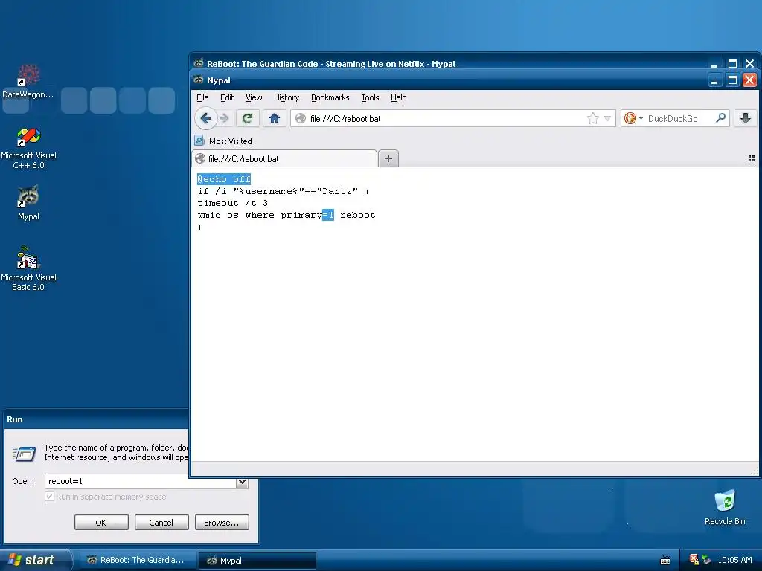
Task: Click the ReBoot Guardian Code window title bar
Action: pyautogui.click(x=447, y=64)
